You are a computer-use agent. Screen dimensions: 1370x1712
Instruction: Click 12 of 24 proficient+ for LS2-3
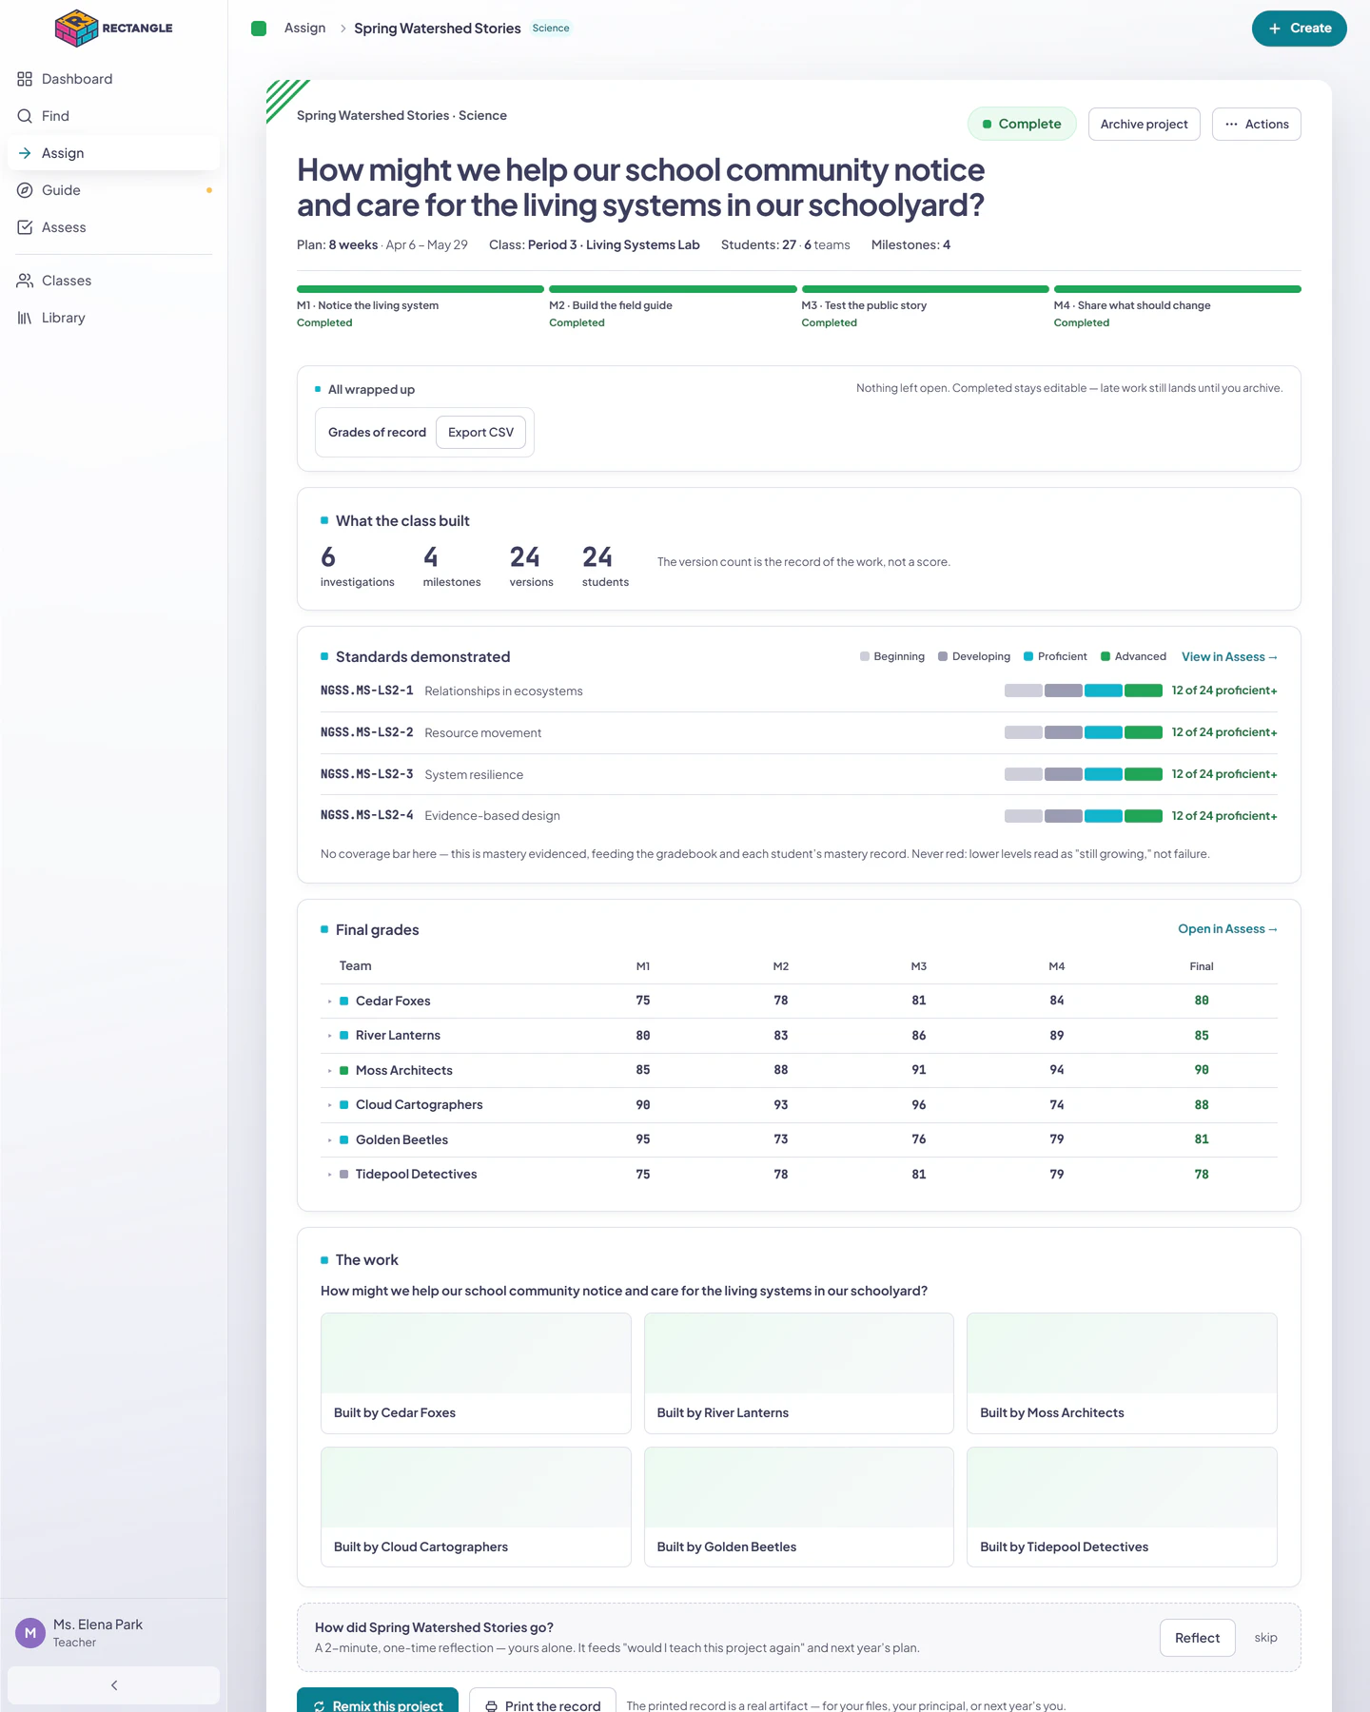click(x=1223, y=774)
